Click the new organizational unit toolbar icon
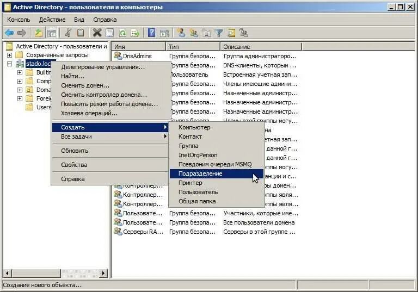The image size is (418, 292). tap(206, 33)
